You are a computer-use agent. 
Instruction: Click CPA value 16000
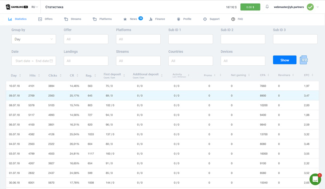point(264,154)
